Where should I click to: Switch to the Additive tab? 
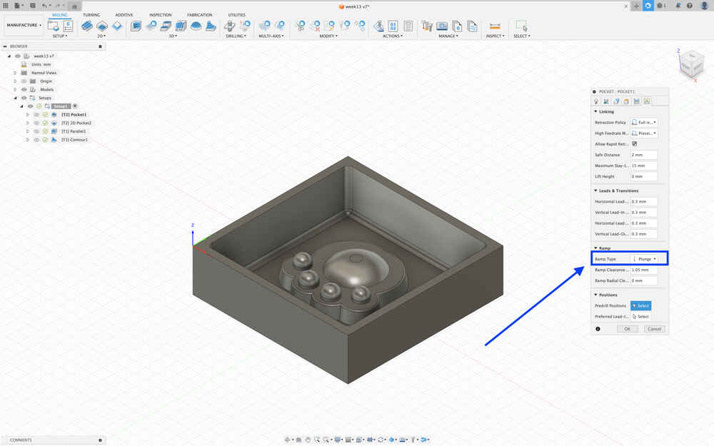click(124, 15)
